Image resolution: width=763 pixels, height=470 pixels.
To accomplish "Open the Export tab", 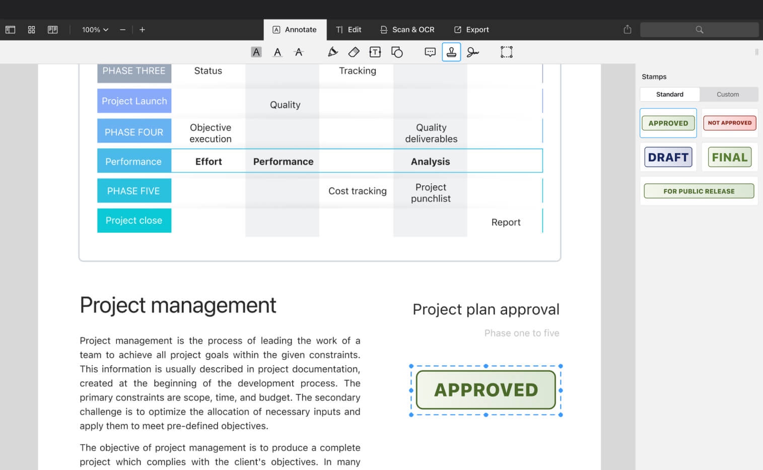I will click(x=471, y=30).
